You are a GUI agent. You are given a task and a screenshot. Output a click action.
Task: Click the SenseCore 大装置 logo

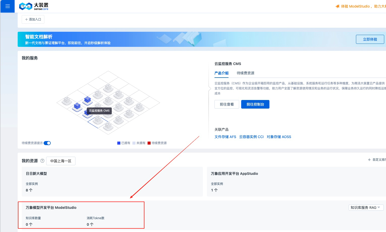33,6
